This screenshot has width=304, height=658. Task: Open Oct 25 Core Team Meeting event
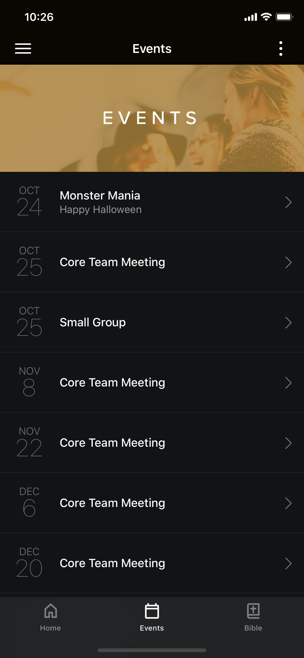152,262
